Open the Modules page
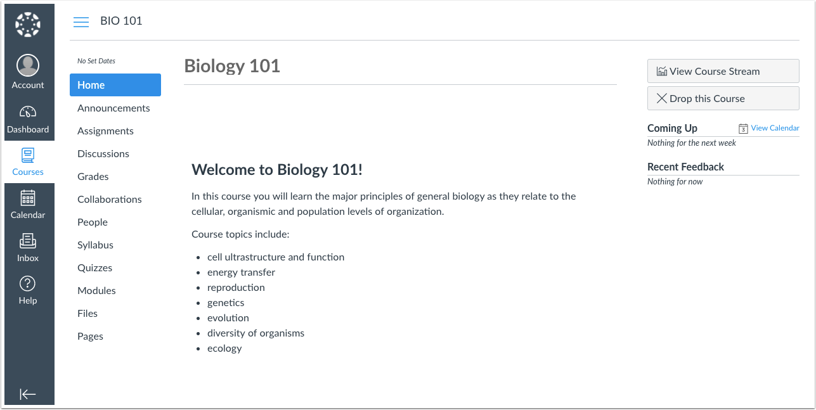Image resolution: width=816 pixels, height=410 pixels. click(96, 290)
